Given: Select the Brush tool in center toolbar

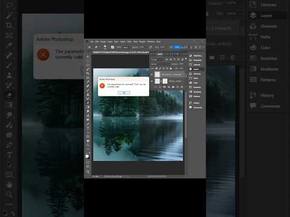Looking at the screenshot, I should point(88,90).
